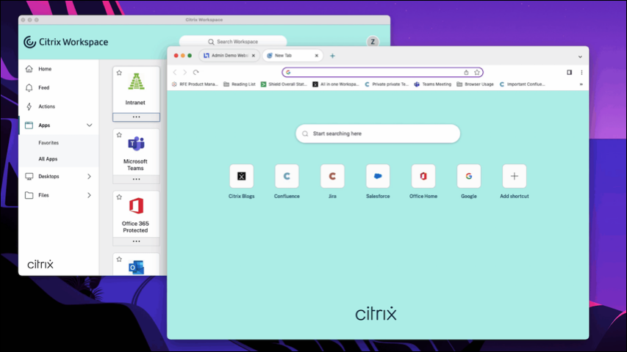627x352 pixels.
Task: Click the browser address bar
Action: (x=382, y=73)
